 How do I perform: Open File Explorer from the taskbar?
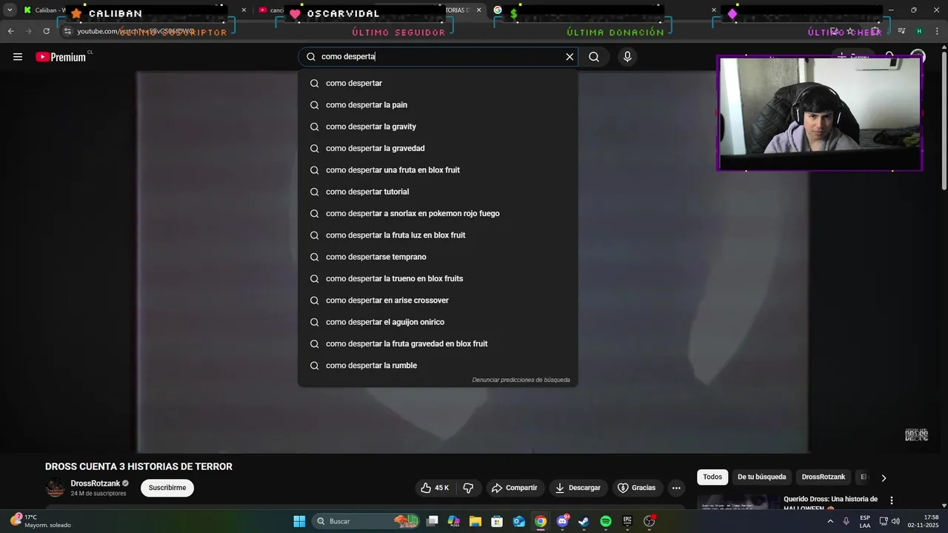point(475,521)
